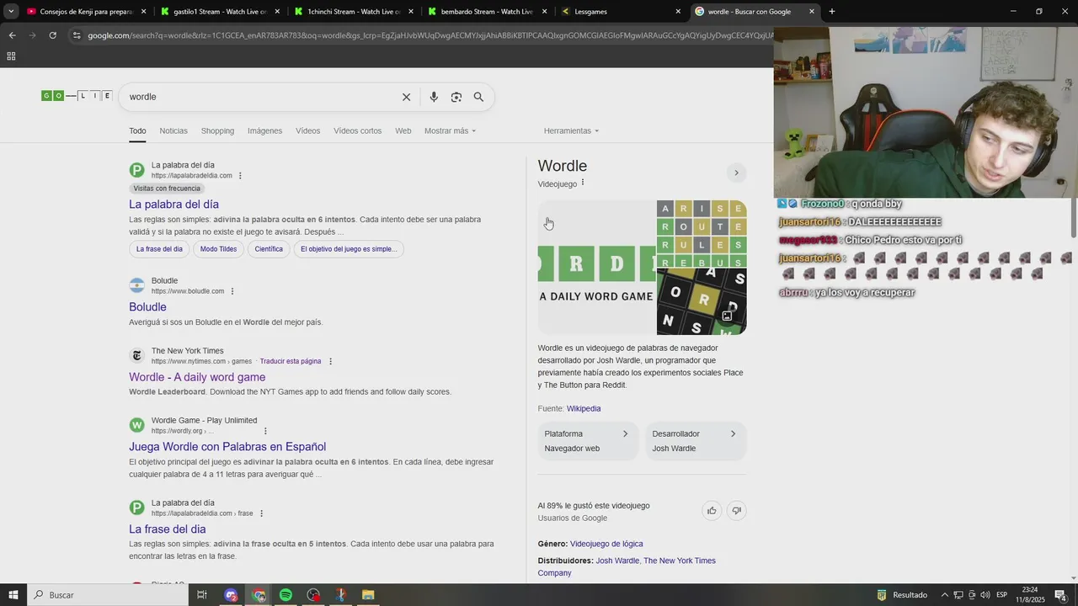1078x606 pixels.
Task: Open the notification center icon
Action: point(1060,595)
